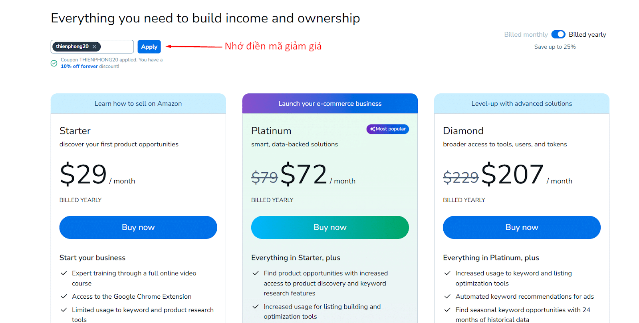The image size is (639, 323).
Task: Click checkmark beside Google Chrome Extension feature
Action: click(64, 296)
